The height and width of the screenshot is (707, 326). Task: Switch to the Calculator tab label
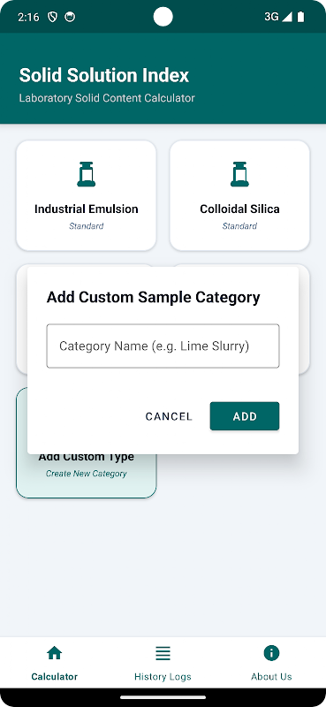55,676
